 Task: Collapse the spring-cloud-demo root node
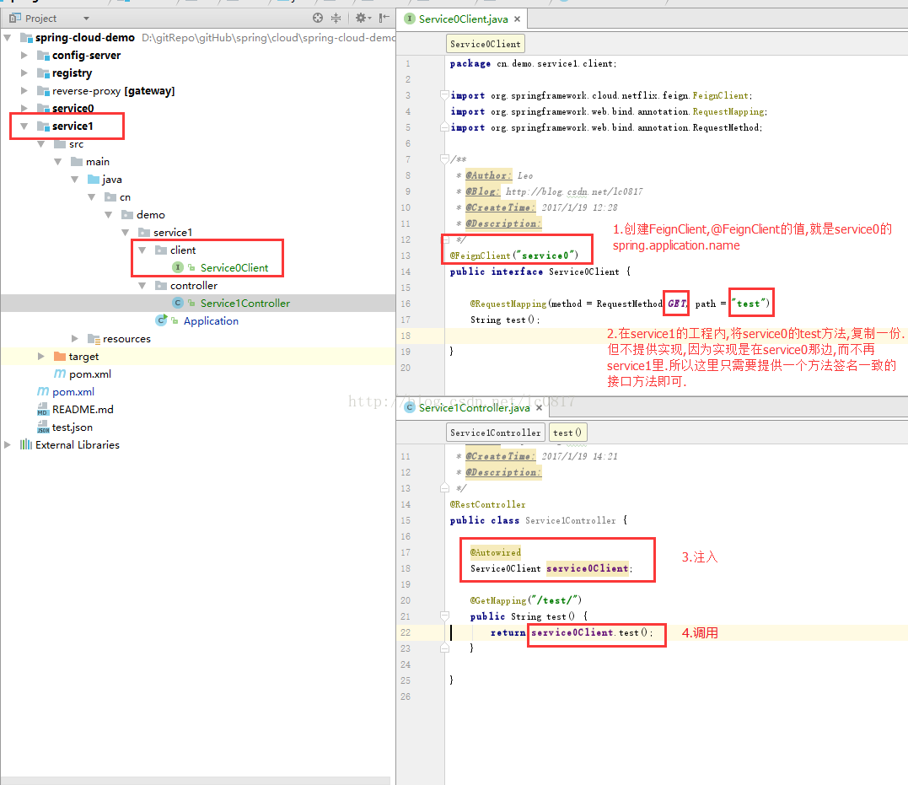point(8,38)
